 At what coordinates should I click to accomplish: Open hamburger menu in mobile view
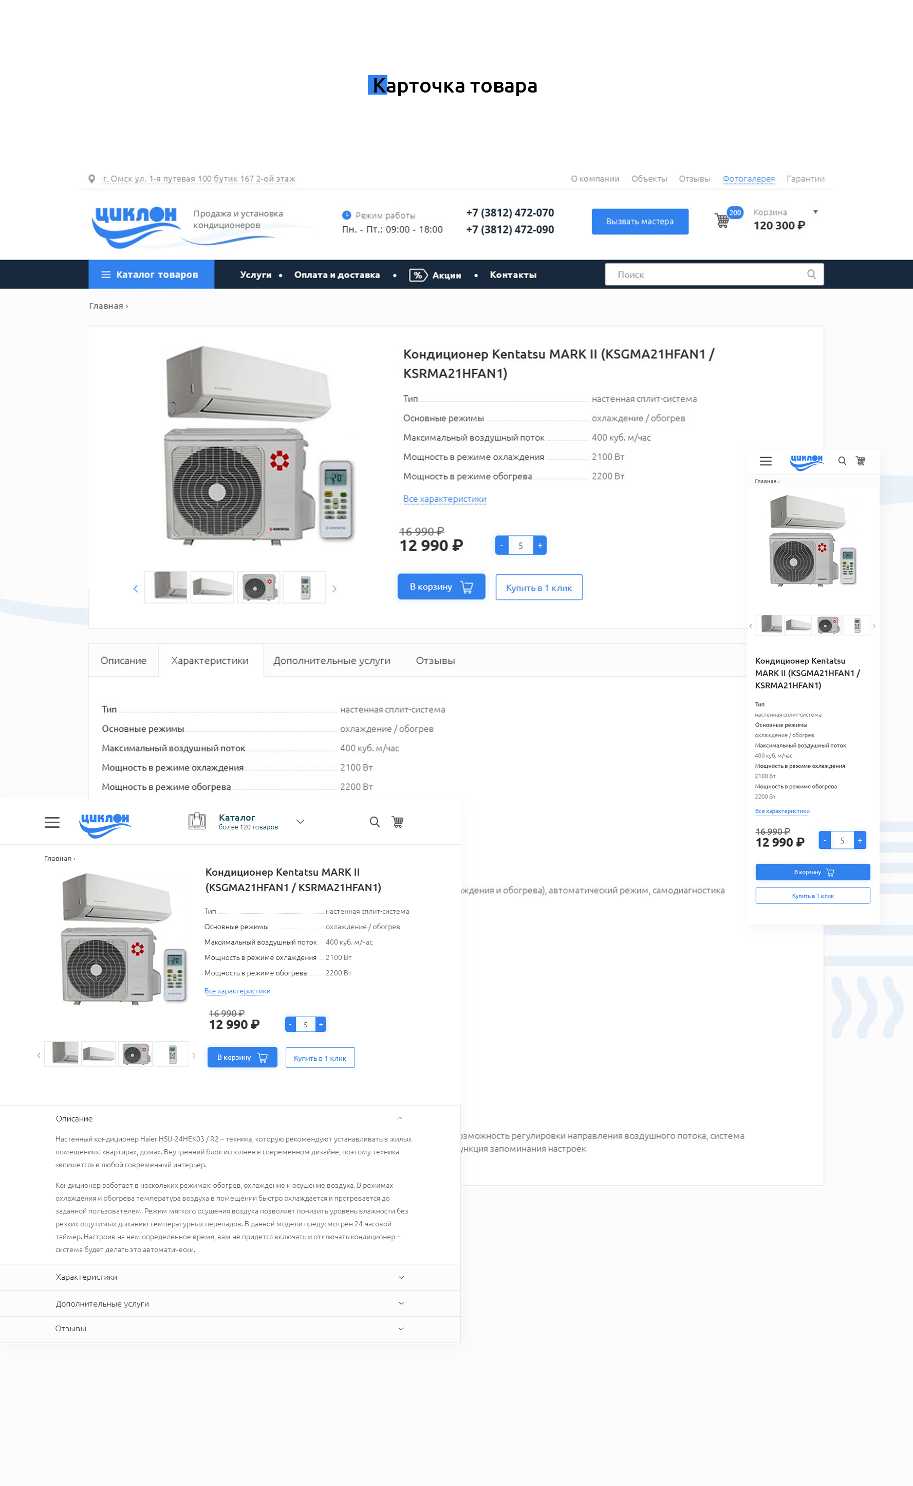(766, 461)
